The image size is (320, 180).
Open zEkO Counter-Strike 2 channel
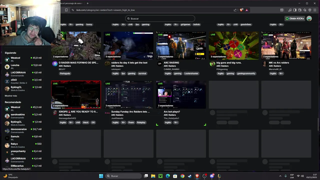pos(23,81)
